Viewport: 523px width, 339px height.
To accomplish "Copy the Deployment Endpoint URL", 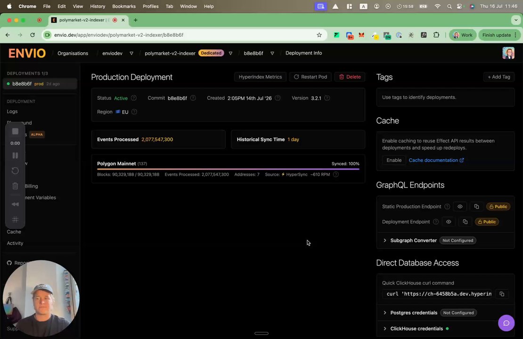I will 465,222.
